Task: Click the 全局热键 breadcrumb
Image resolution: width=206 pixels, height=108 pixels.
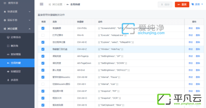Action: click(73, 4)
